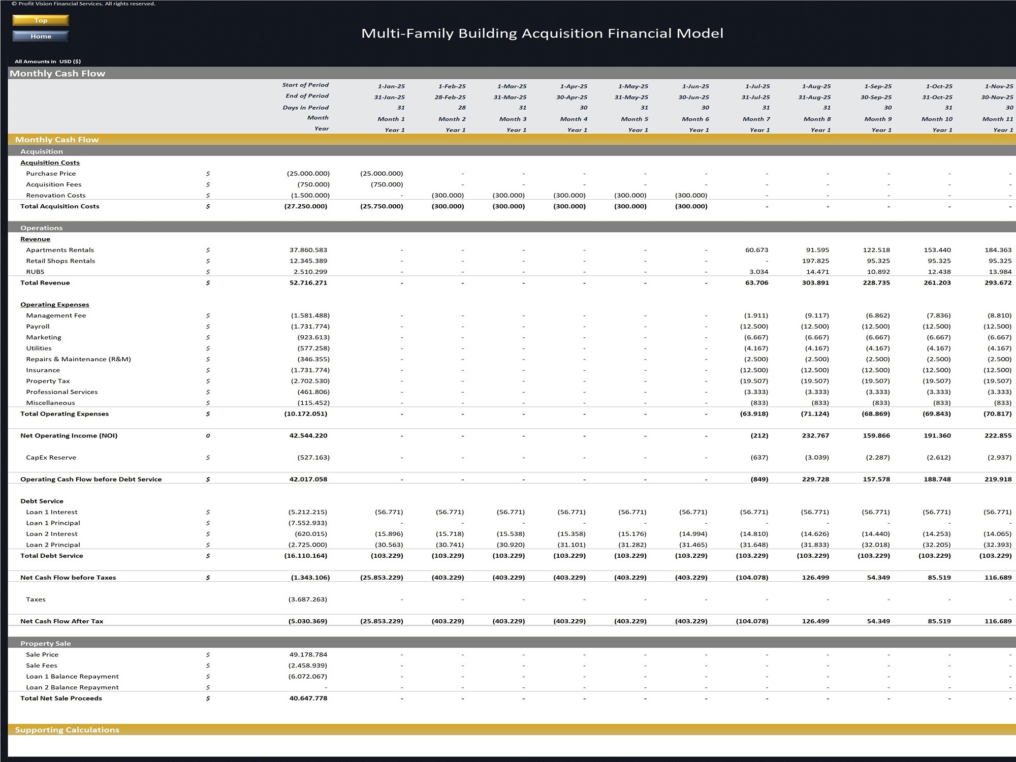Click Net Cash Flow before Taxes label
The image size is (1016, 762).
coord(68,578)
